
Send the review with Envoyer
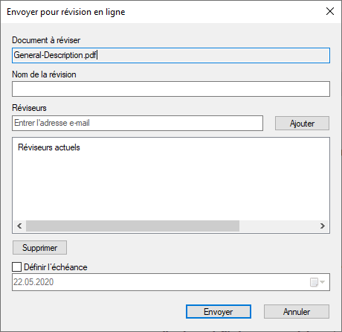pos(219,312)
